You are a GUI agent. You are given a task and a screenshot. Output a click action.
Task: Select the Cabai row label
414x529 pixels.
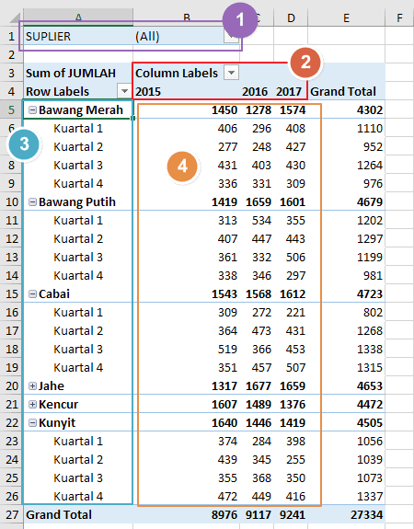click(54, 294)
